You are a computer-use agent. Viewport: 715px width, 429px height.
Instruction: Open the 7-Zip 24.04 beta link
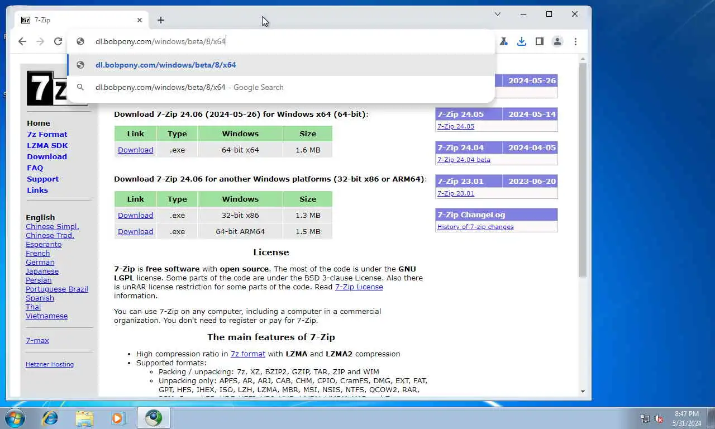[x=464, y=160]
